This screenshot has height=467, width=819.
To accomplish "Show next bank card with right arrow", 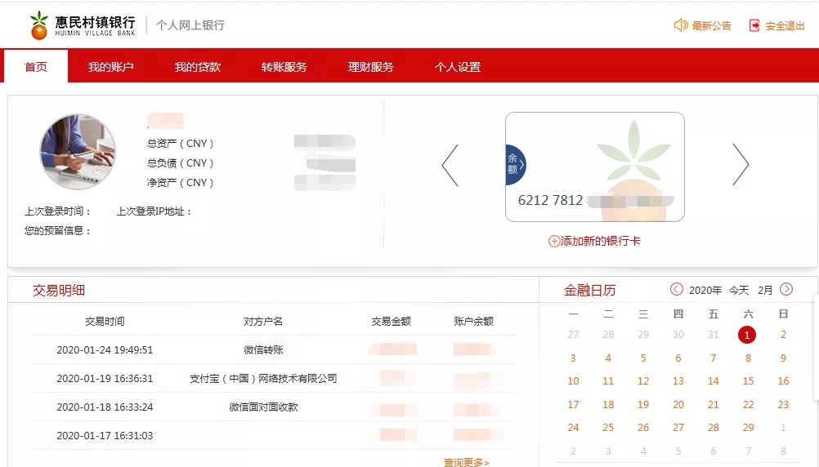I will tap(740, 165).
